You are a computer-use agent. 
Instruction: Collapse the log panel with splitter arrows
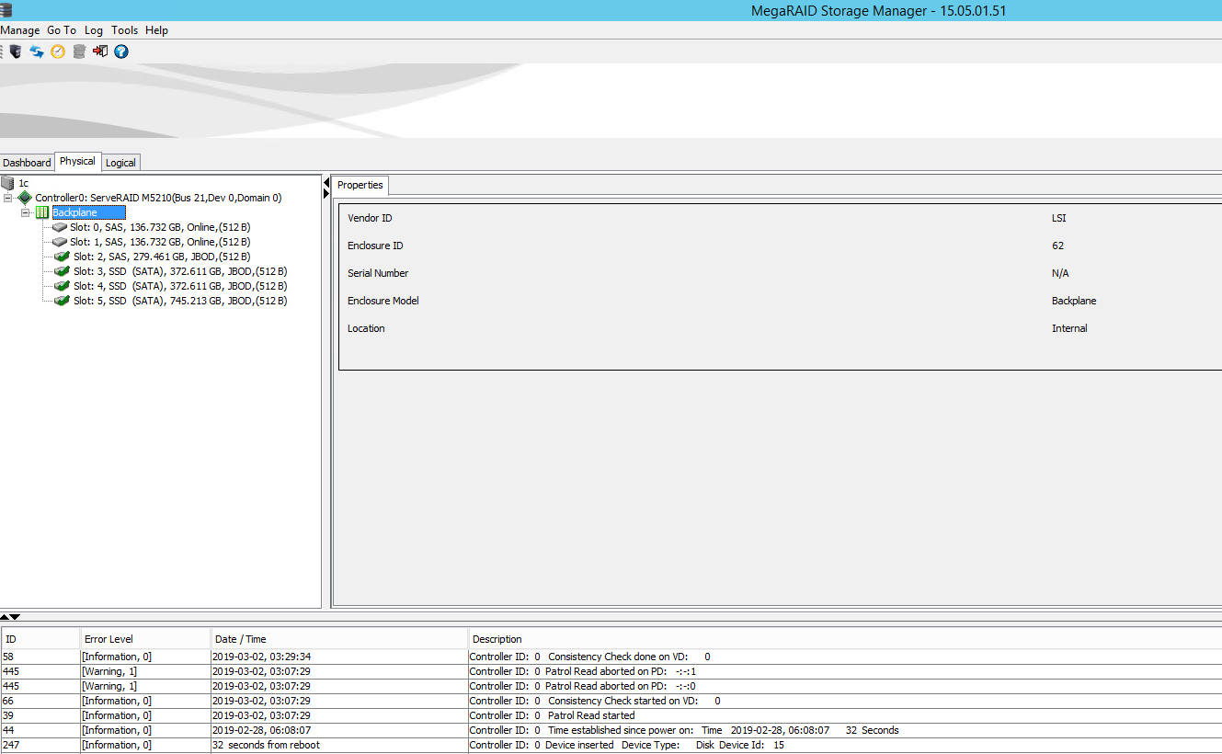point(15,616)
